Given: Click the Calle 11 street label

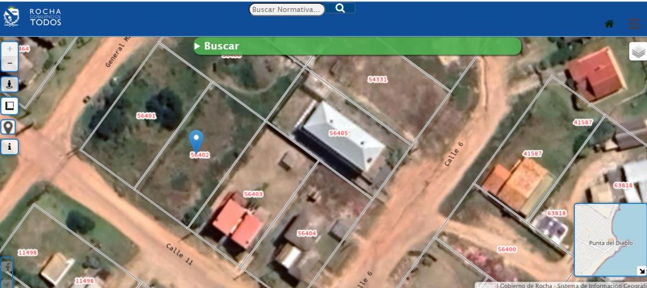Looking at the screenshot, I should click(179, 254).
